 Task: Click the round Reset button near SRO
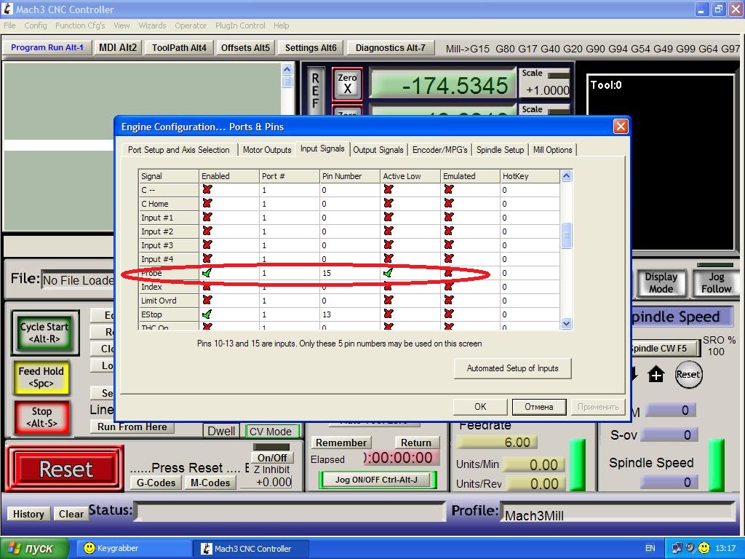(x=688, y=374)
